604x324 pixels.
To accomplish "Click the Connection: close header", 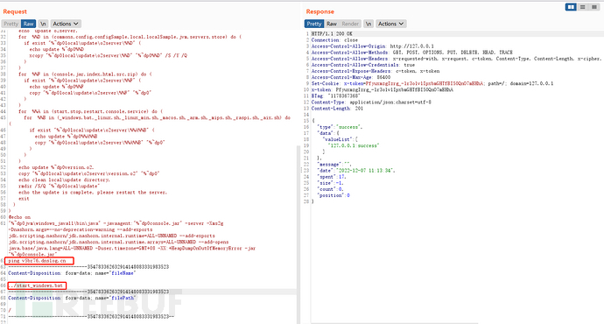I will [334, 40].
